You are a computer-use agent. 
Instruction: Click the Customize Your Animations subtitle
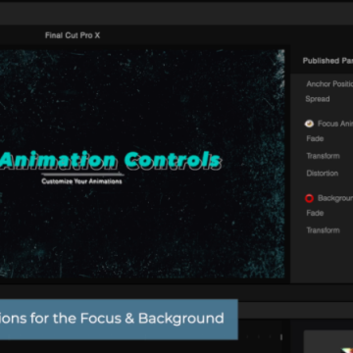coord(81,181)
